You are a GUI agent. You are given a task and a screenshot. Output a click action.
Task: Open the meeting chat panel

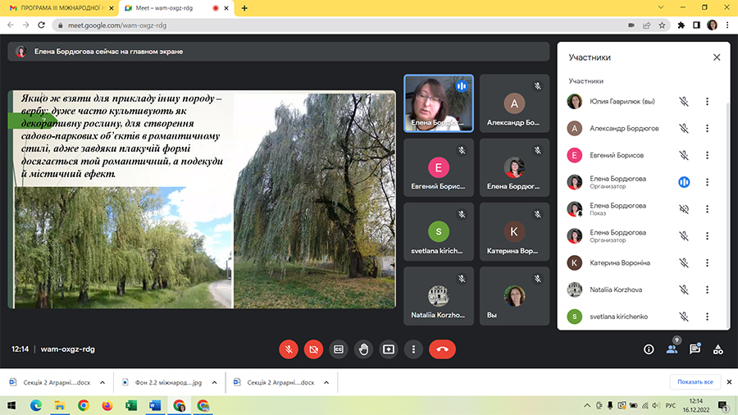coord(695,349)
